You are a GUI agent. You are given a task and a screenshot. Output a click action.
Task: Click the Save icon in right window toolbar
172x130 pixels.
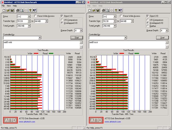coord(98,10)
